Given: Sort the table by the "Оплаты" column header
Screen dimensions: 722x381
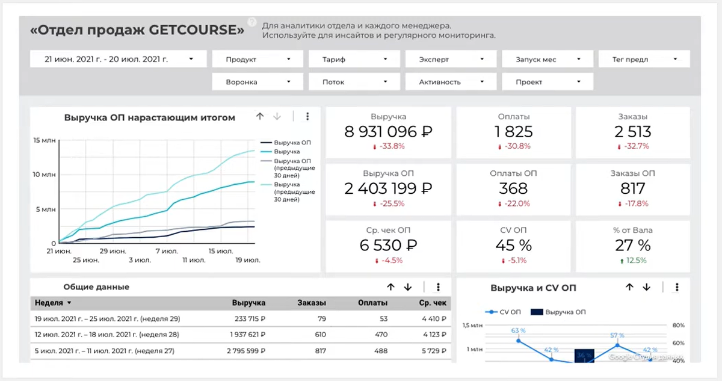Looking at the screenshot, I should point(372,303).
